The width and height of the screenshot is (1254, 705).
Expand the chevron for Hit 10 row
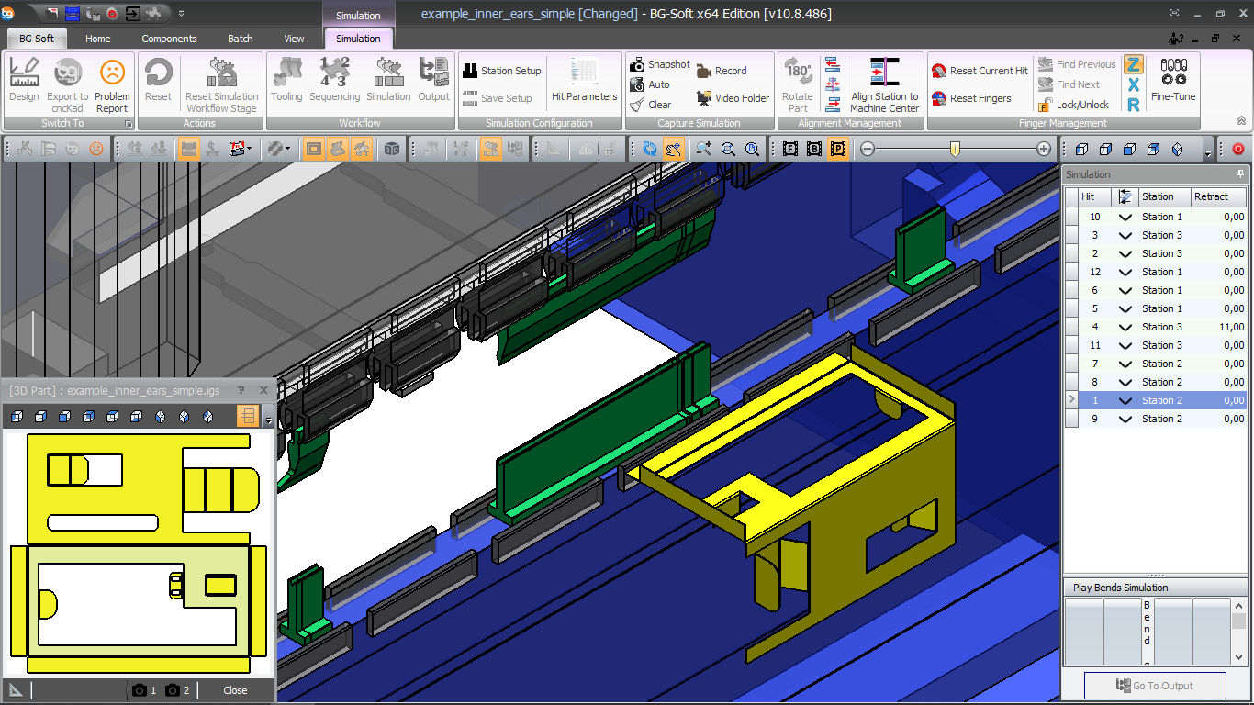coord(1125,217)
